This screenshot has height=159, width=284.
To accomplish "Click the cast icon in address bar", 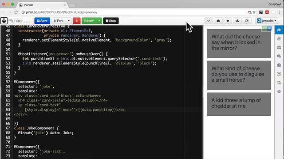I will tap(249, 12).
